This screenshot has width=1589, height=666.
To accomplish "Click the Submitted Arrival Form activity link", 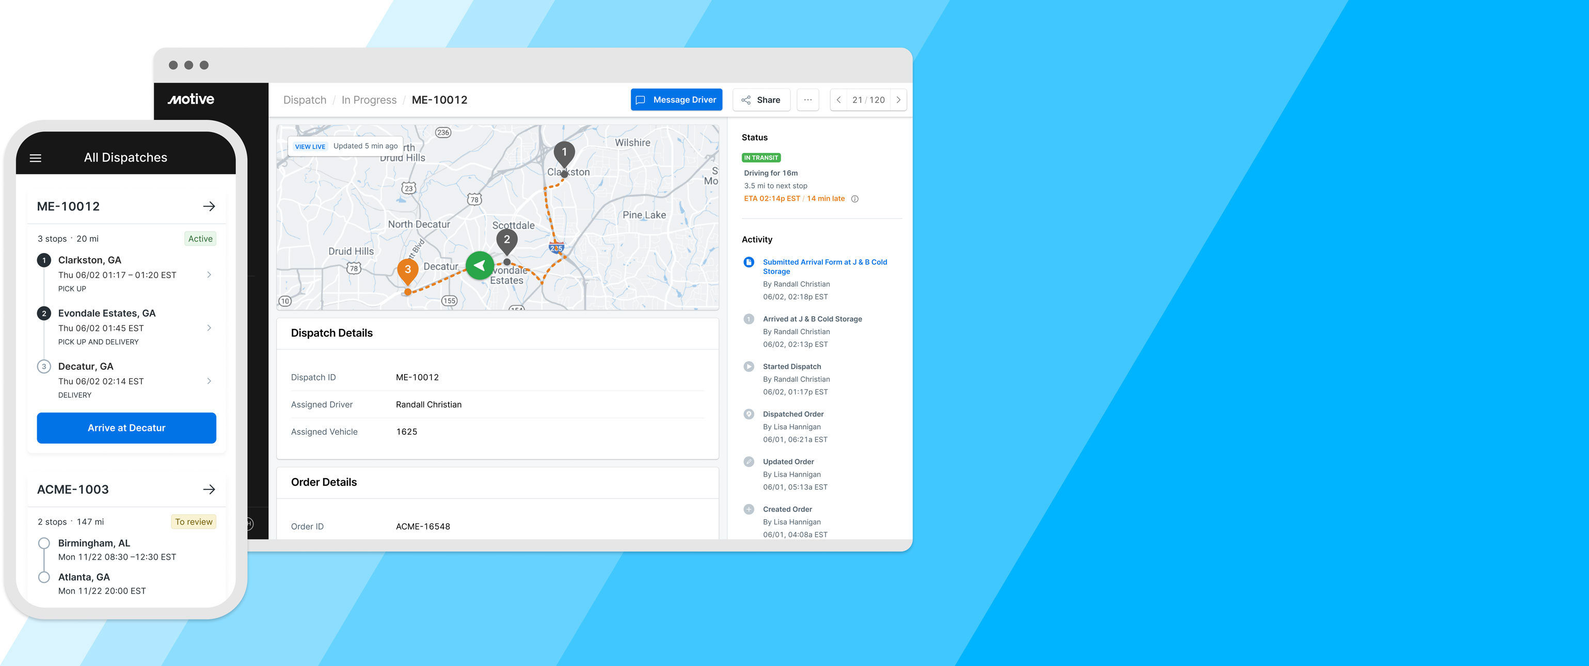I will (825, 266).
